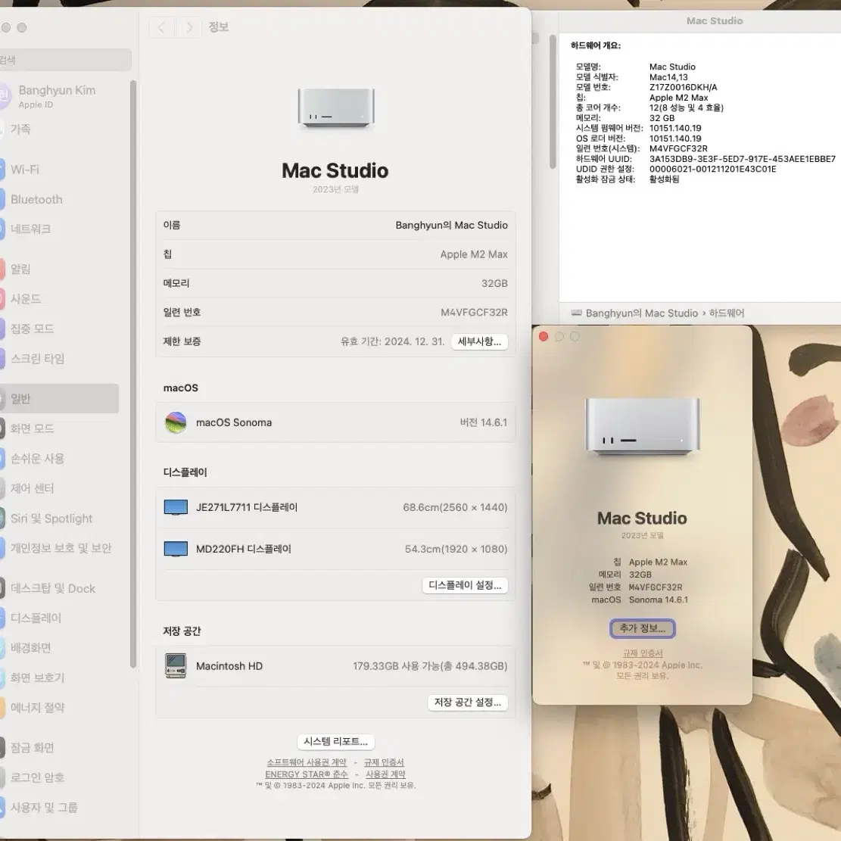Click the 검색 search field in settings

(64, 60)
